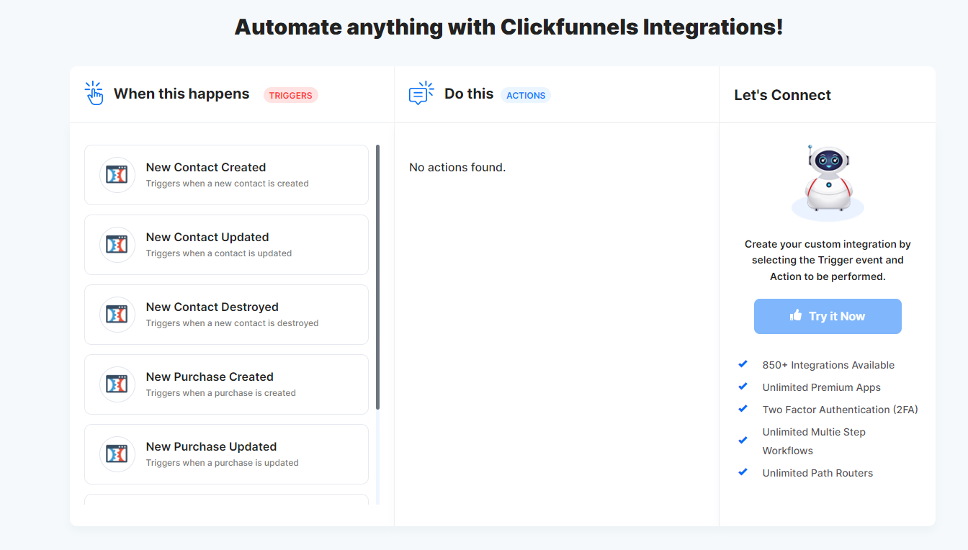968x550 pixels.
Task: Click the ClickFunnels icon on New Contact Created
Action: tap(117, 175)
